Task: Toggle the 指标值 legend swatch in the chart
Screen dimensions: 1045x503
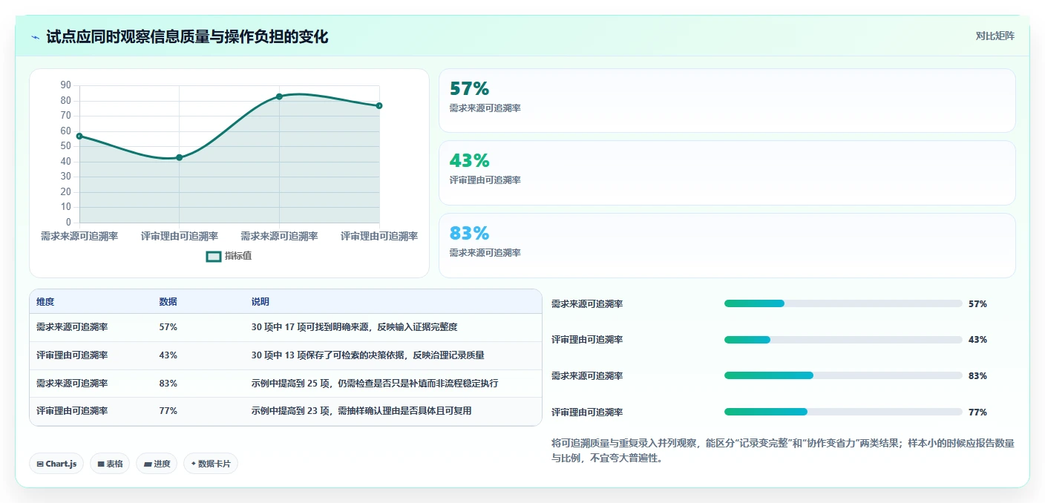Action: 214,257
